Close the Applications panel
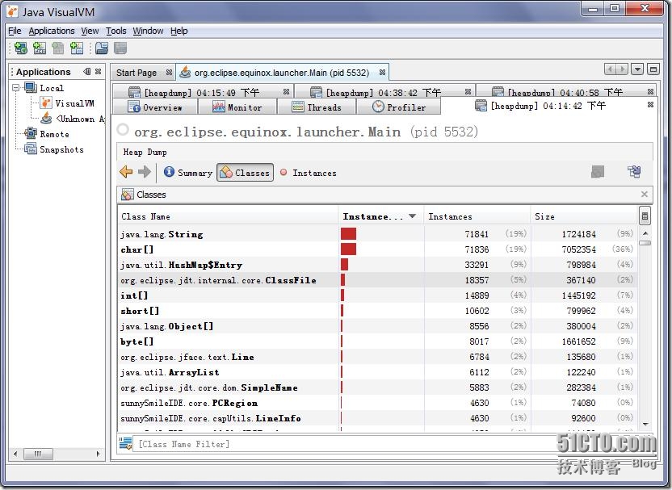The width and height of the screenshot is (672, 490). [99, 72]
